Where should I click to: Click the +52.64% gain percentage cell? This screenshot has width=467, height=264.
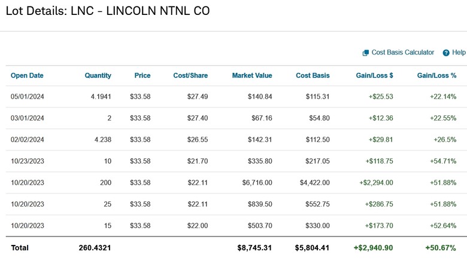(443, 226)
